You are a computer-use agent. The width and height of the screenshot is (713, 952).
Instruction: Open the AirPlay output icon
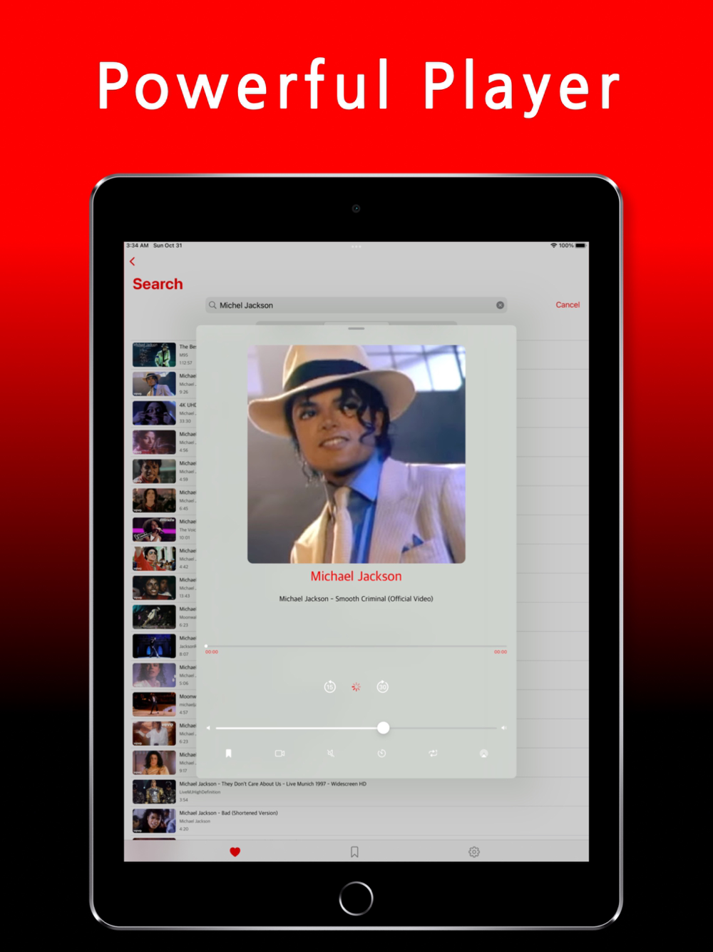click(x=483, y=754)
